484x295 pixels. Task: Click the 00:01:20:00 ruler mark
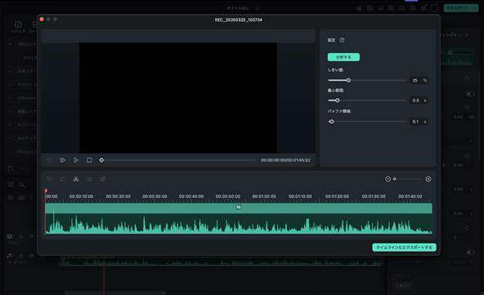[337, 196]
